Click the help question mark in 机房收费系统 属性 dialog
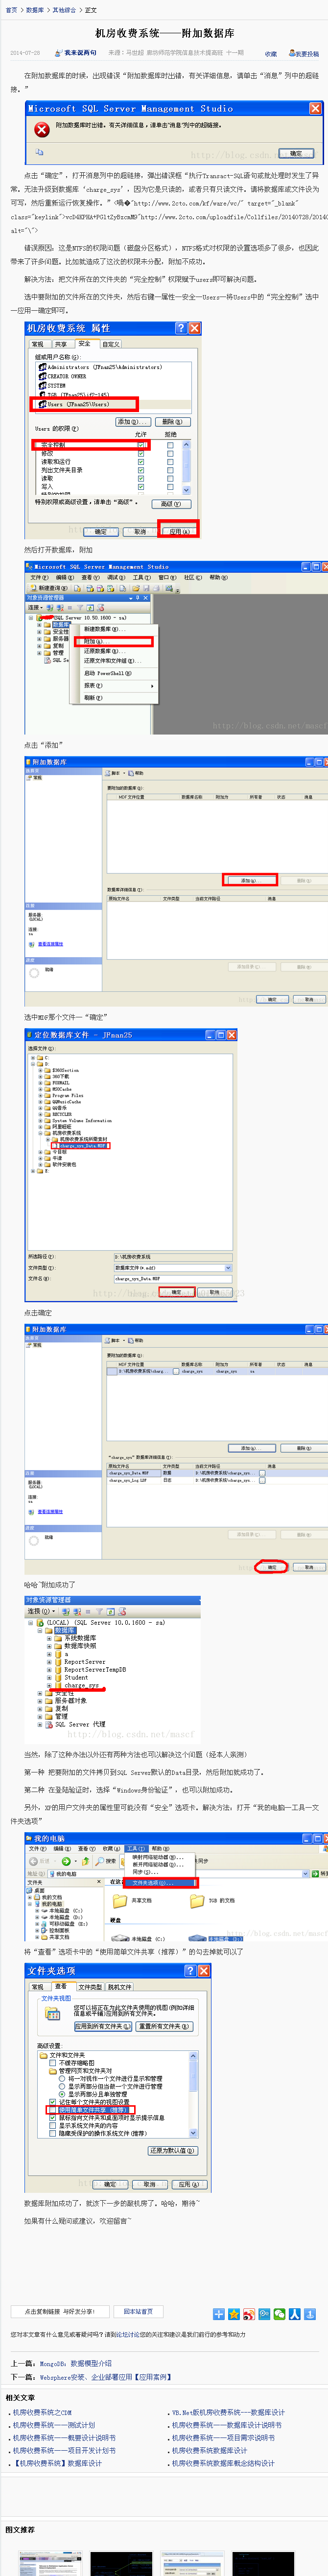Image resolution: width=328 pixels, height=2576 pixels. [181, 328]
